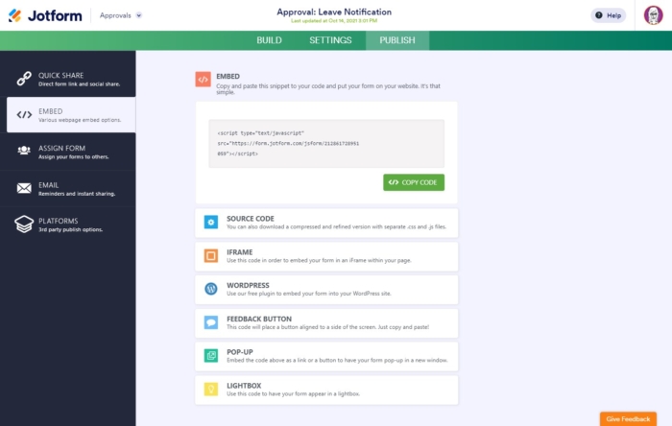Image resolution: width=672 pixels, height=426 pixels.
Task: Open the user avatar menu
Action: coord(653,15)
